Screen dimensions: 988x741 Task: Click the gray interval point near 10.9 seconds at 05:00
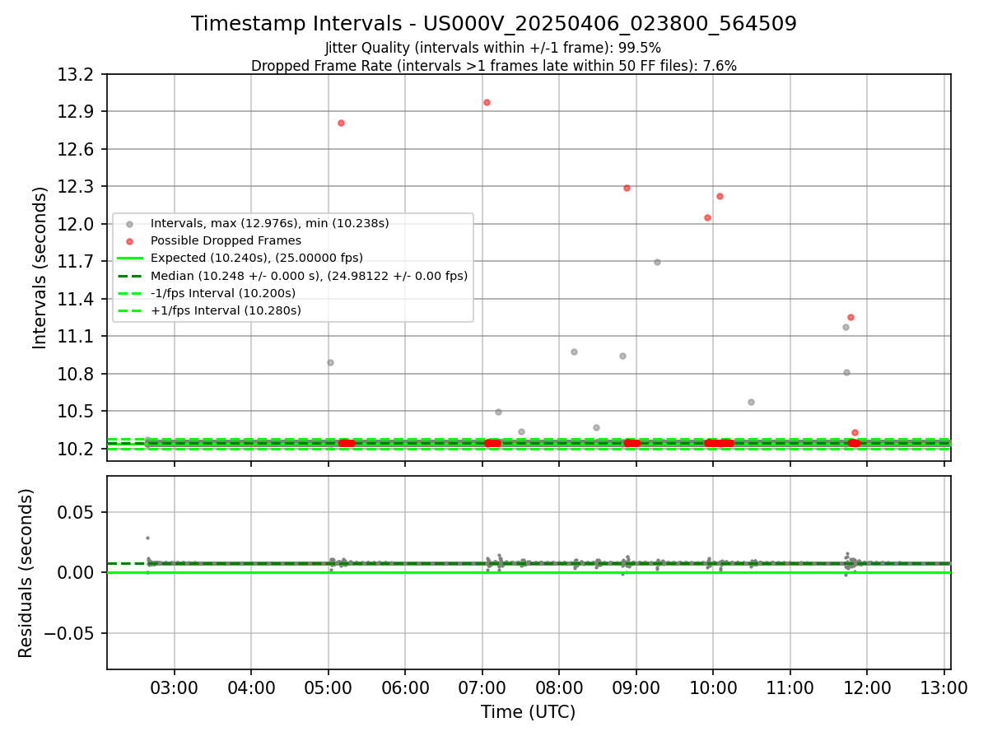pos(330,362)
